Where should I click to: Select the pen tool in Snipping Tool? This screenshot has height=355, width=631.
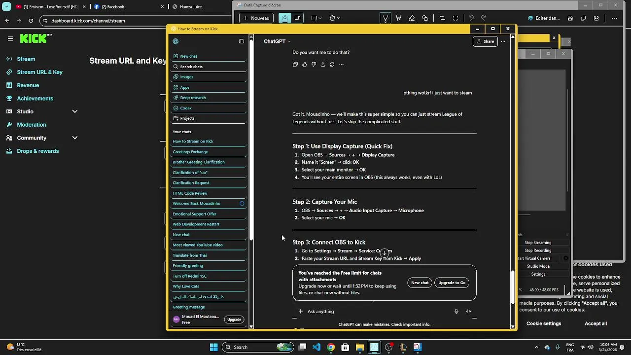(x=385, y=18)
